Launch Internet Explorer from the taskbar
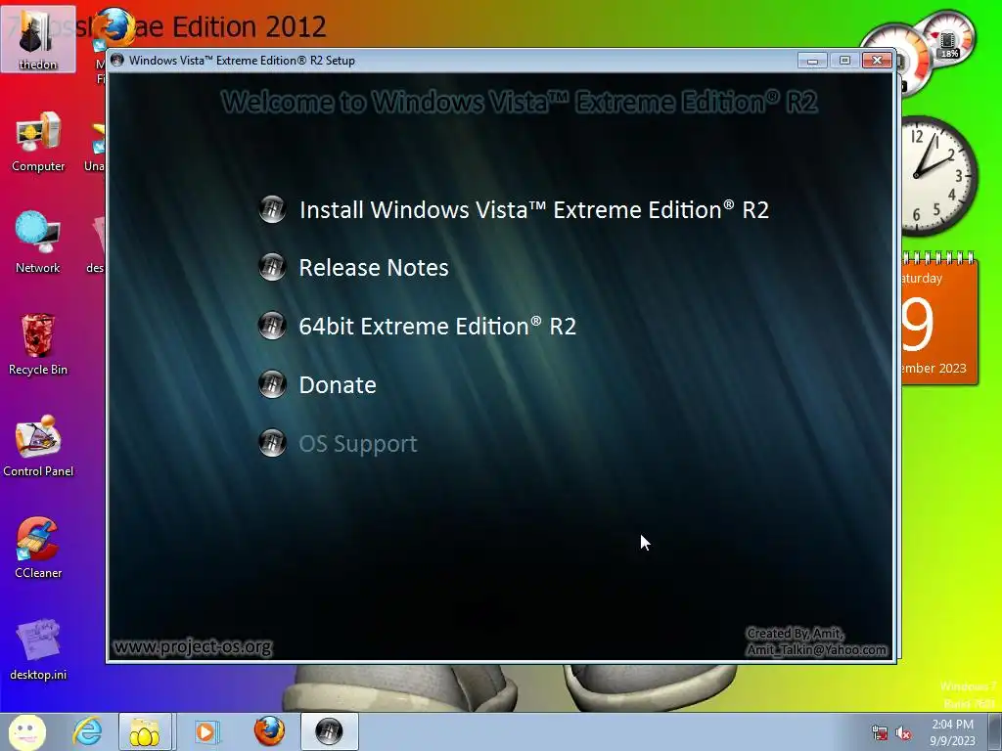The height and width of the screenshot is (751, 1002). 87,731
